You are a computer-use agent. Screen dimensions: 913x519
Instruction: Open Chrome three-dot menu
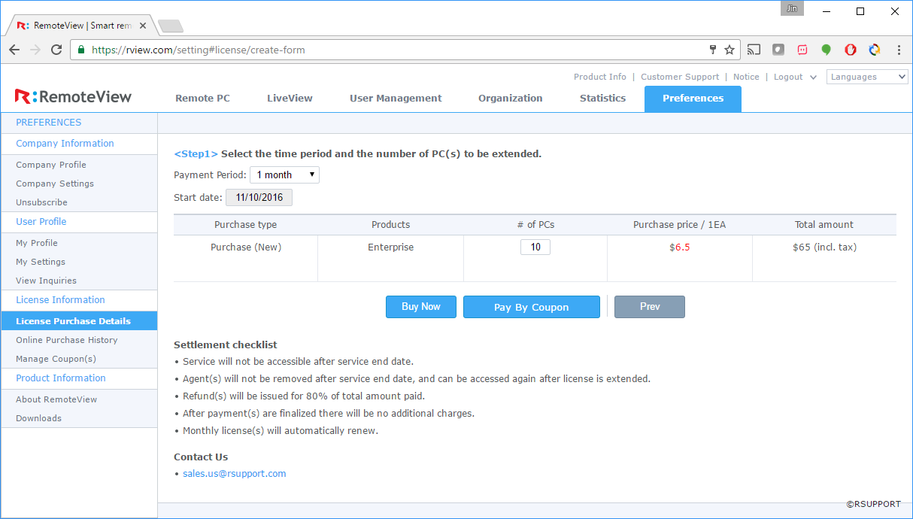[x=899, y=50]
